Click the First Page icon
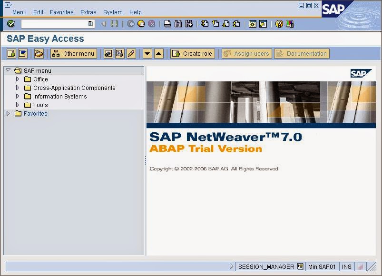This screenshot has height=276, width=382. click(205, 24)
